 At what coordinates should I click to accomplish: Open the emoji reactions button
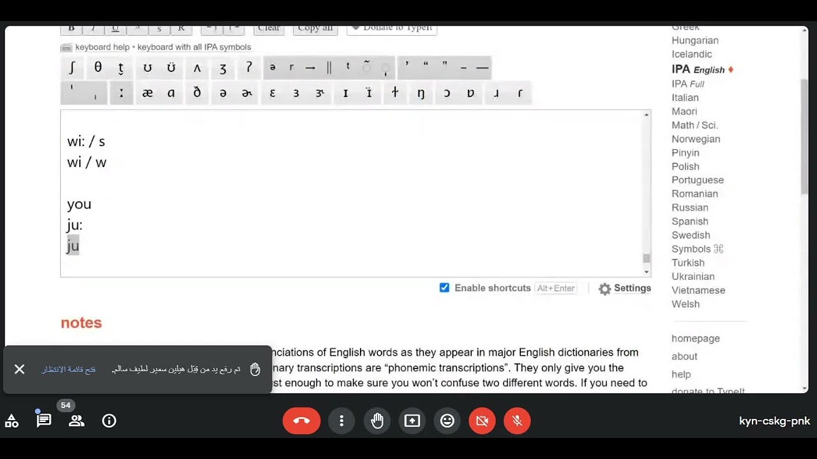pos(447,421)
